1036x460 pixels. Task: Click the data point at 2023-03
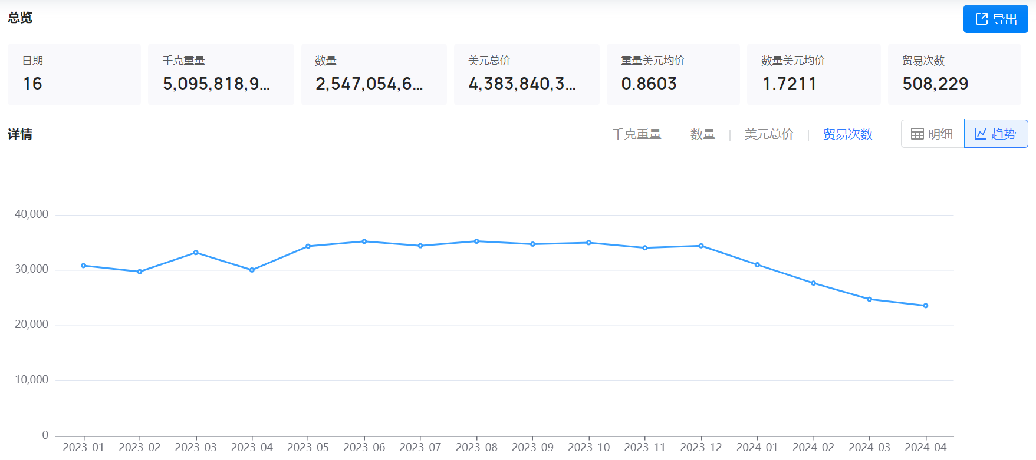pyautogui.click(x=196, y=253)
